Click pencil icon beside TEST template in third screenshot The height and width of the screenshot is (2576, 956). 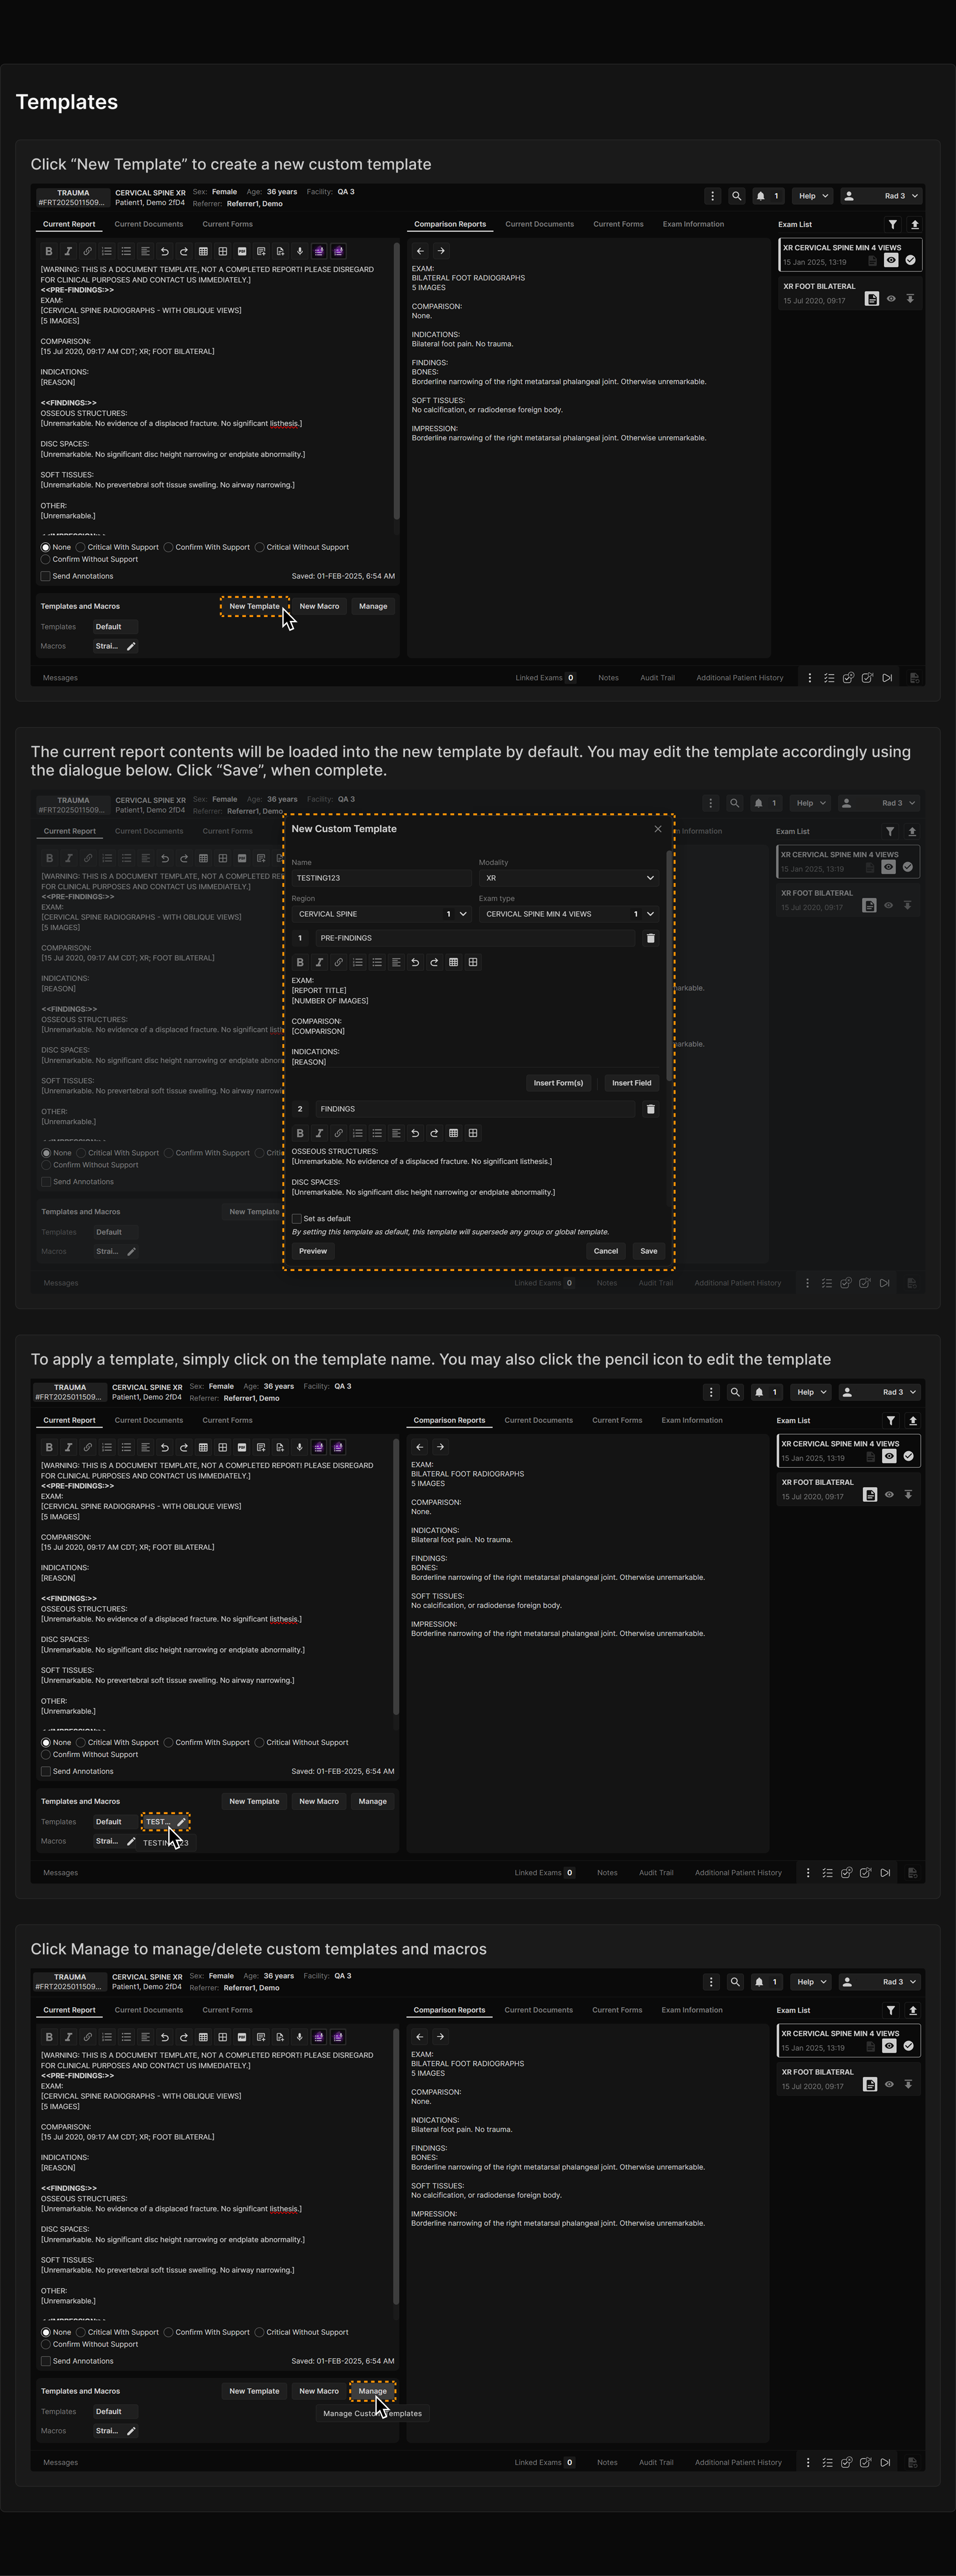pyautogui.click(x=181, y=1822)
